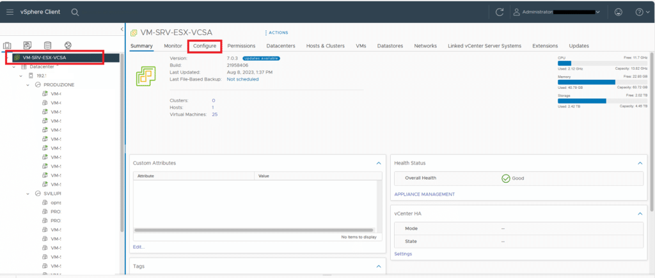
Task: Switch to VMs and Templates inventory icon
Action: click(28, 45)
